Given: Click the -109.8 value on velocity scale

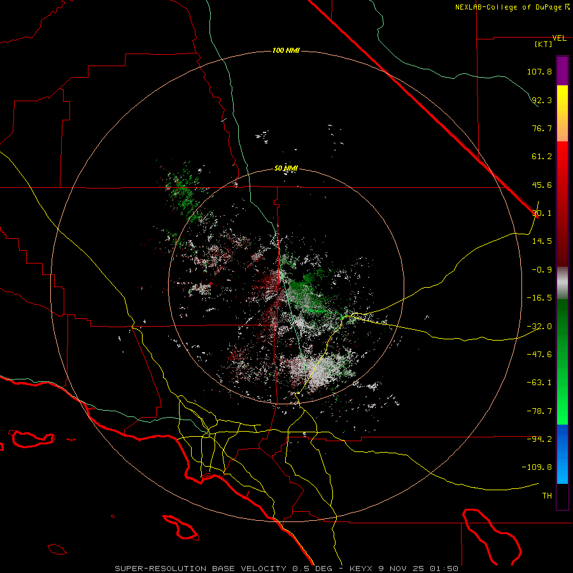Looking at the screenshot, I should (x=537, y=467).
